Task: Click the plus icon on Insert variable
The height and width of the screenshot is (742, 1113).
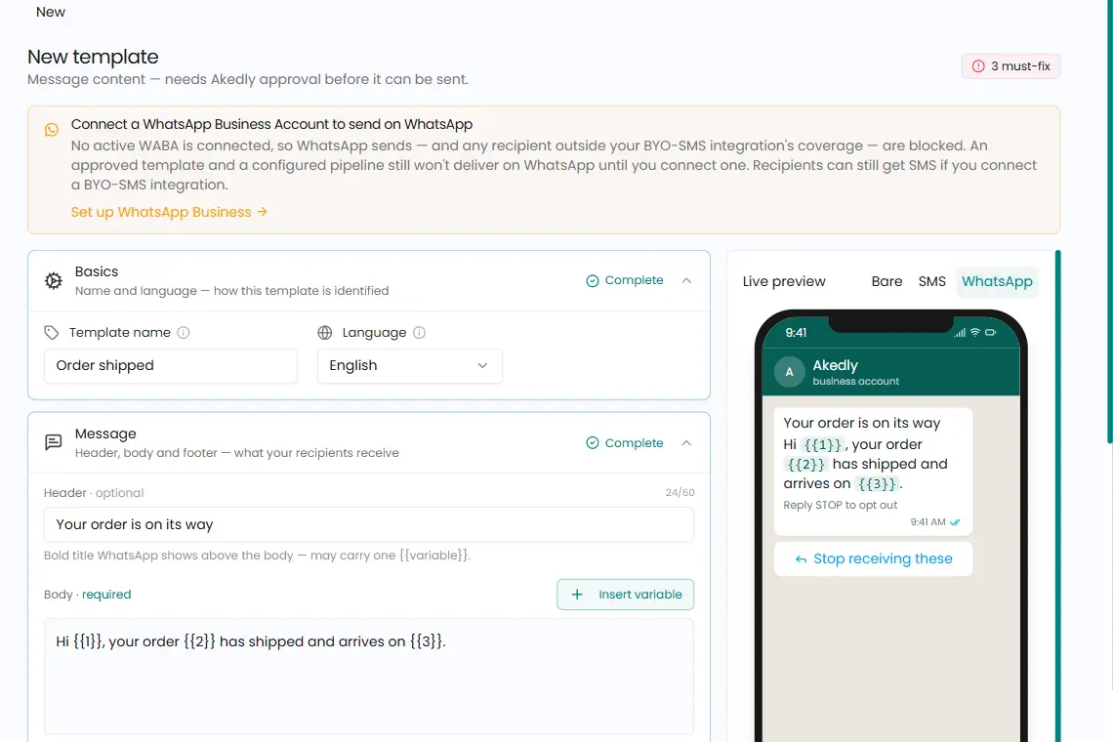Action: 577,595
